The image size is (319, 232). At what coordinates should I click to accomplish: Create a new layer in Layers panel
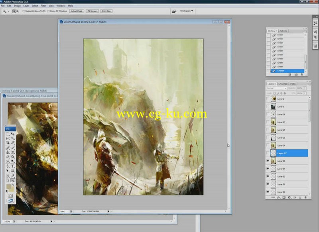[x=300, y=197]
